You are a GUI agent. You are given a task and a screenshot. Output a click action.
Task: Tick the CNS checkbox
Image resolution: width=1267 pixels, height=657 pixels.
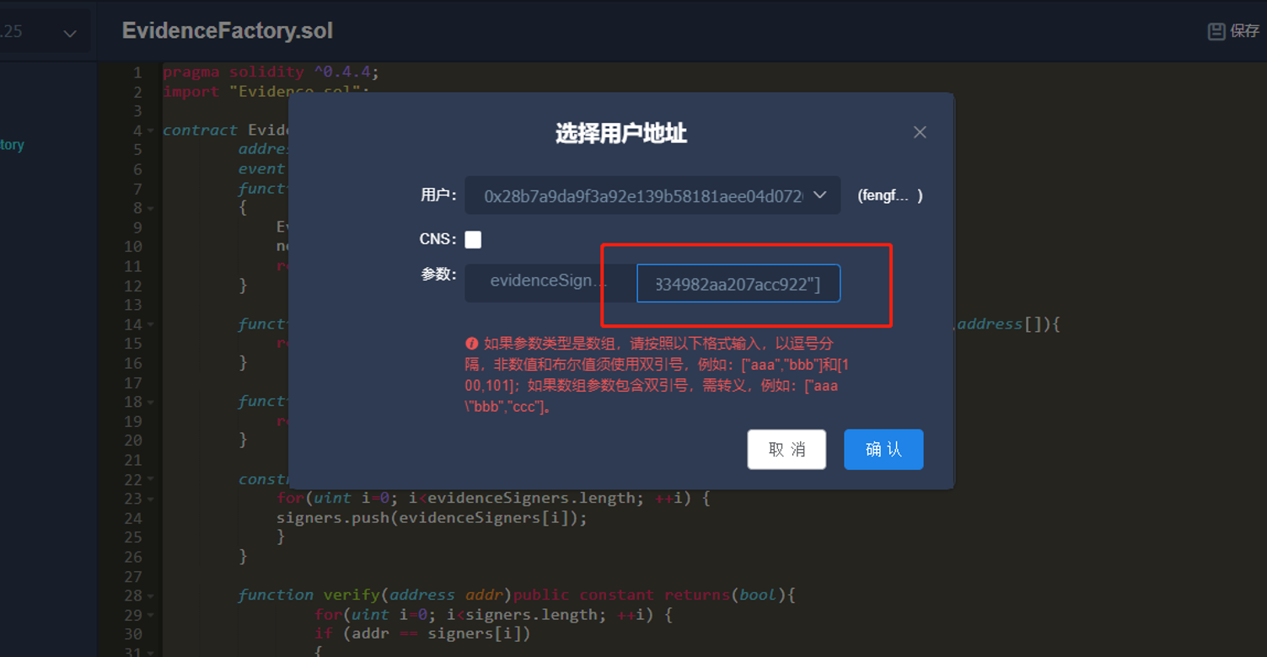tap(473, 240)
